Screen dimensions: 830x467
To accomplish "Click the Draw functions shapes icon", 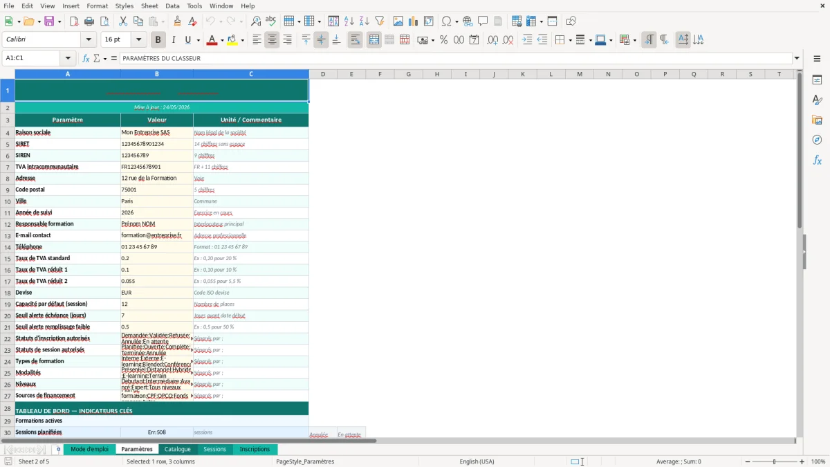I will [x=571, y=21].
